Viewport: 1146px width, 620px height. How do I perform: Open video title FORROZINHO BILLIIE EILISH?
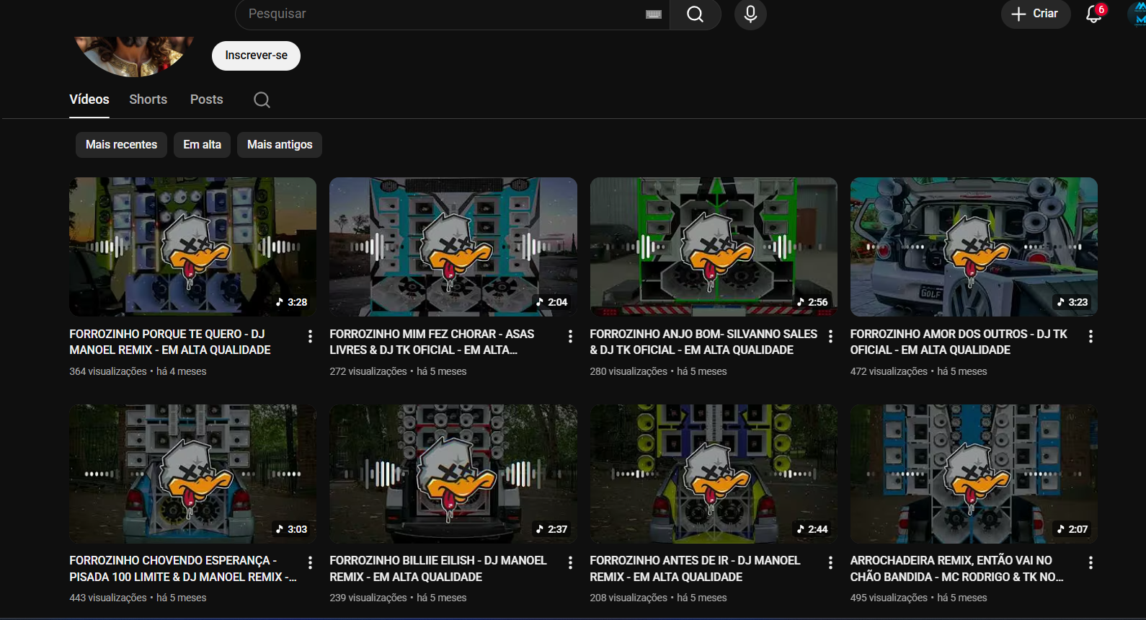click(x=438, y=569)
